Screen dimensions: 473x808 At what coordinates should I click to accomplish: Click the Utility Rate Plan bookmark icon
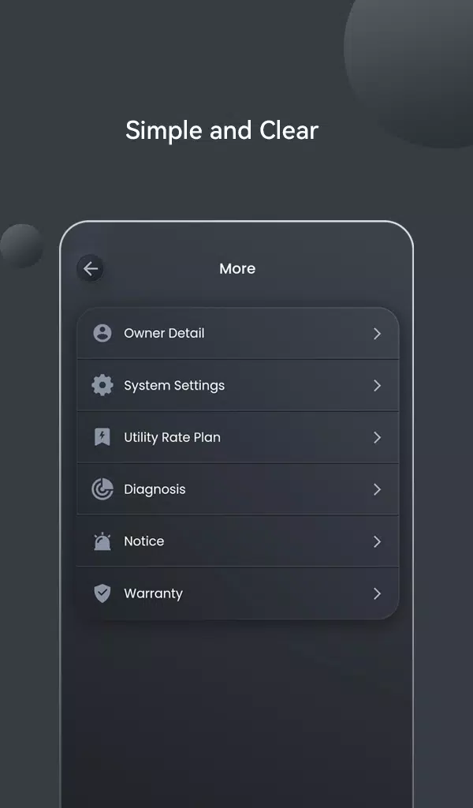click(x=102, y=437)
